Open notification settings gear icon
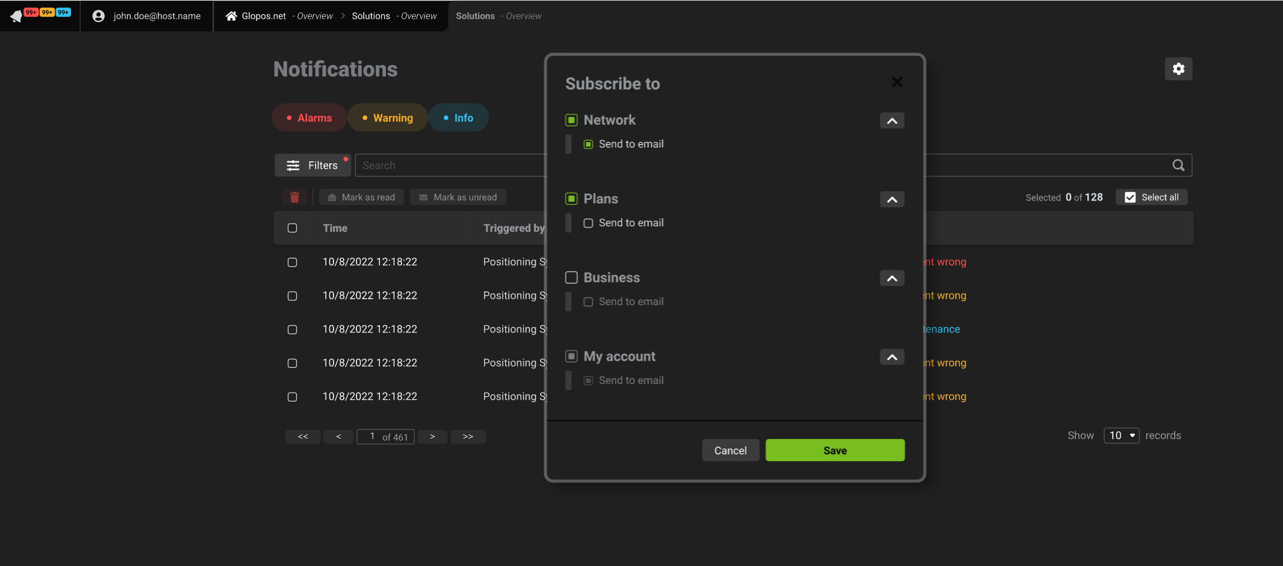 point(1178,69)
